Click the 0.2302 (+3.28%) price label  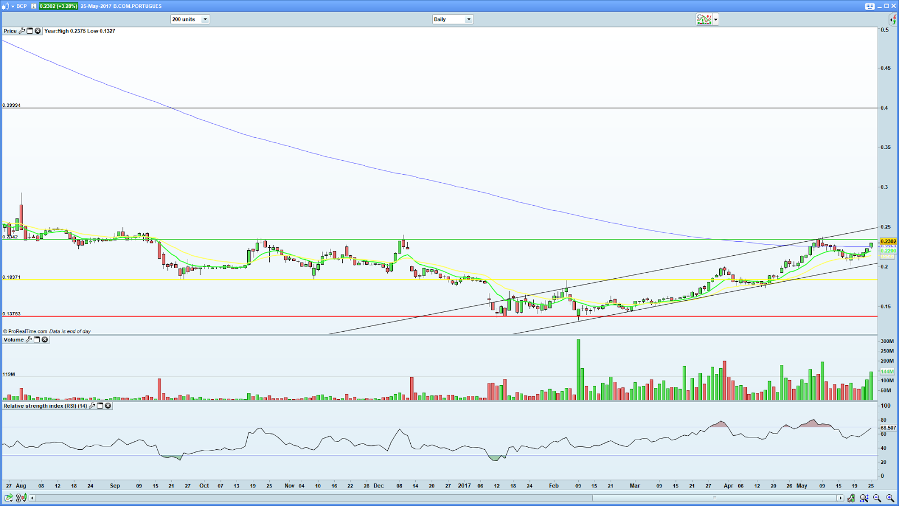click(58, 6)
